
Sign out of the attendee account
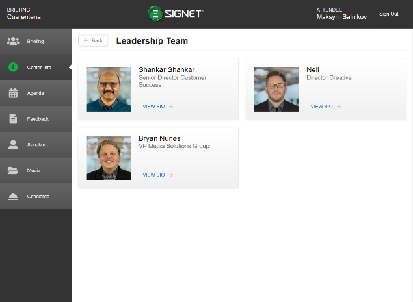[x=389, y=14]
